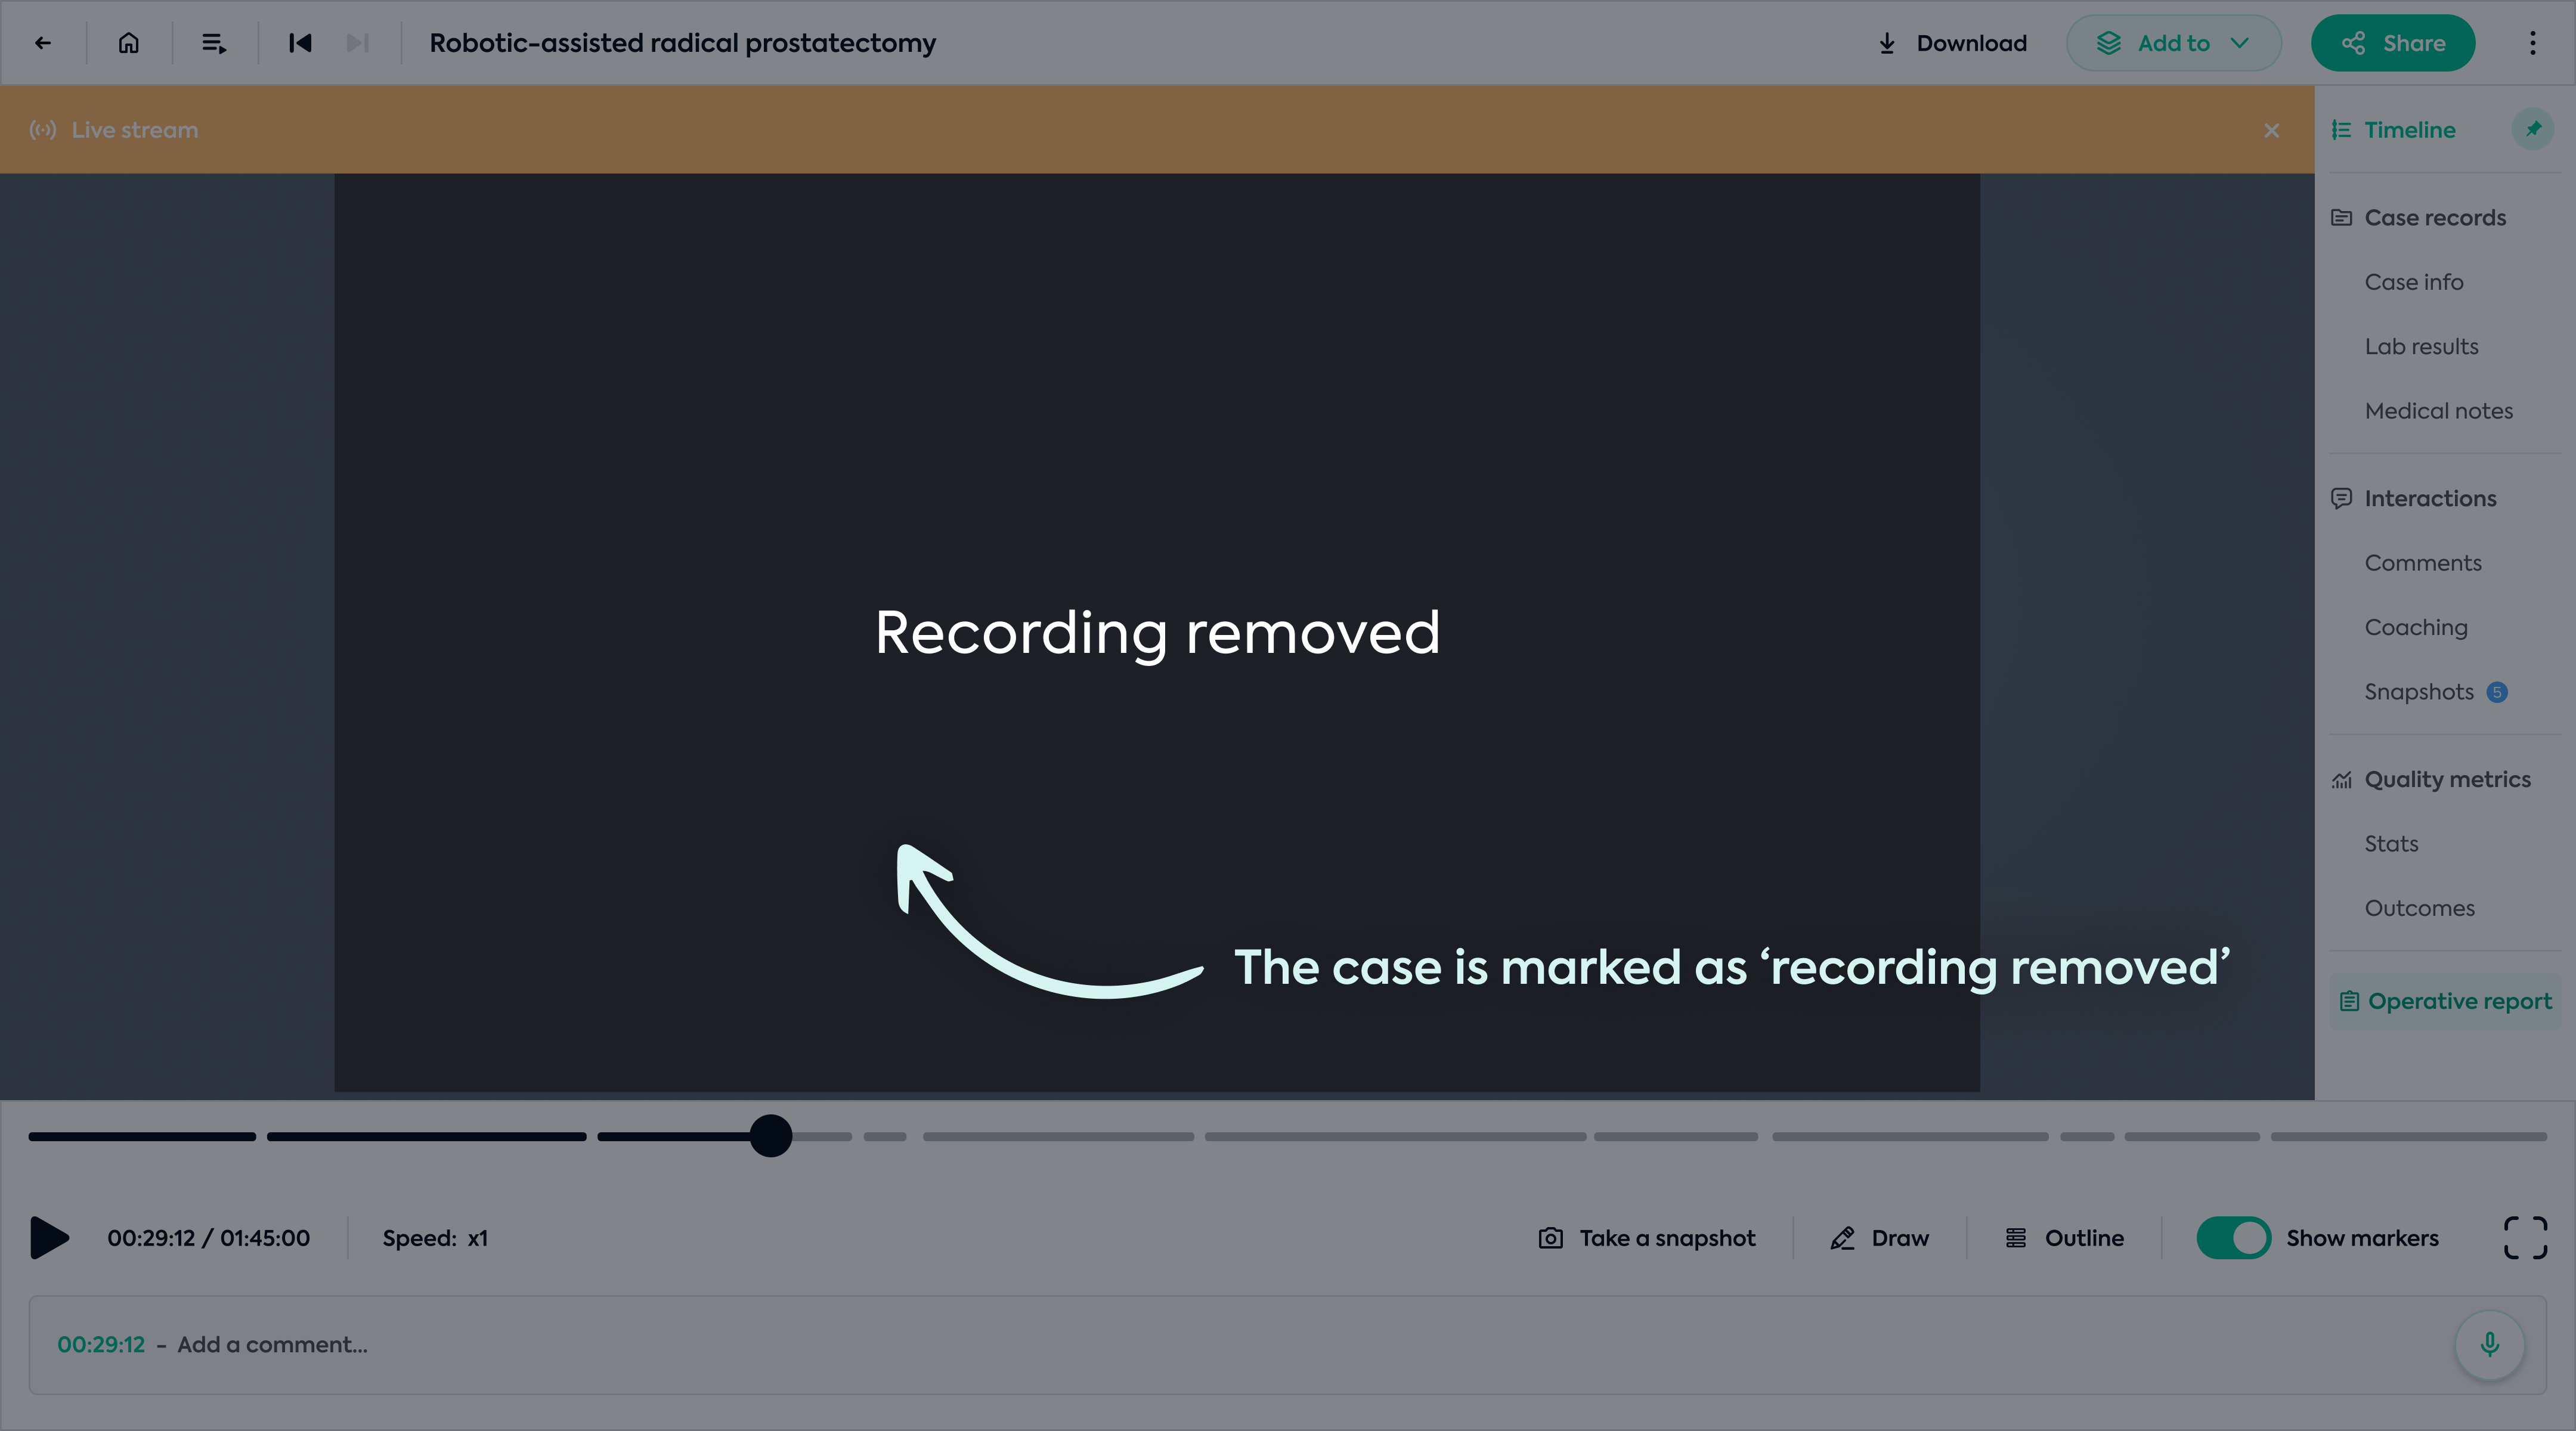
Task: Open the Comments list
Action: point(2423,563)
